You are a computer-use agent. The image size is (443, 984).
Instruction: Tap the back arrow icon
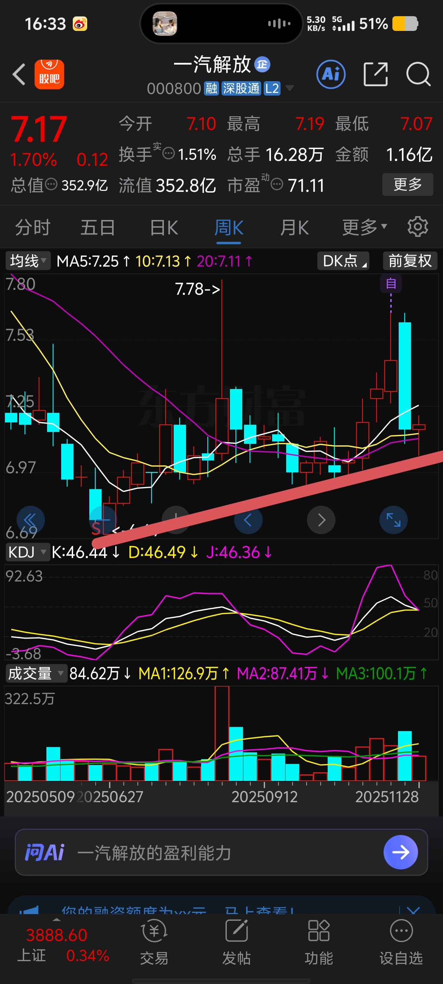tap(19, 74)
